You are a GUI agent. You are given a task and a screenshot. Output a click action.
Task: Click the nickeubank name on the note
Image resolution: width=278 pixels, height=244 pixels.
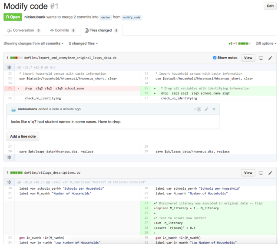point(27,109)
